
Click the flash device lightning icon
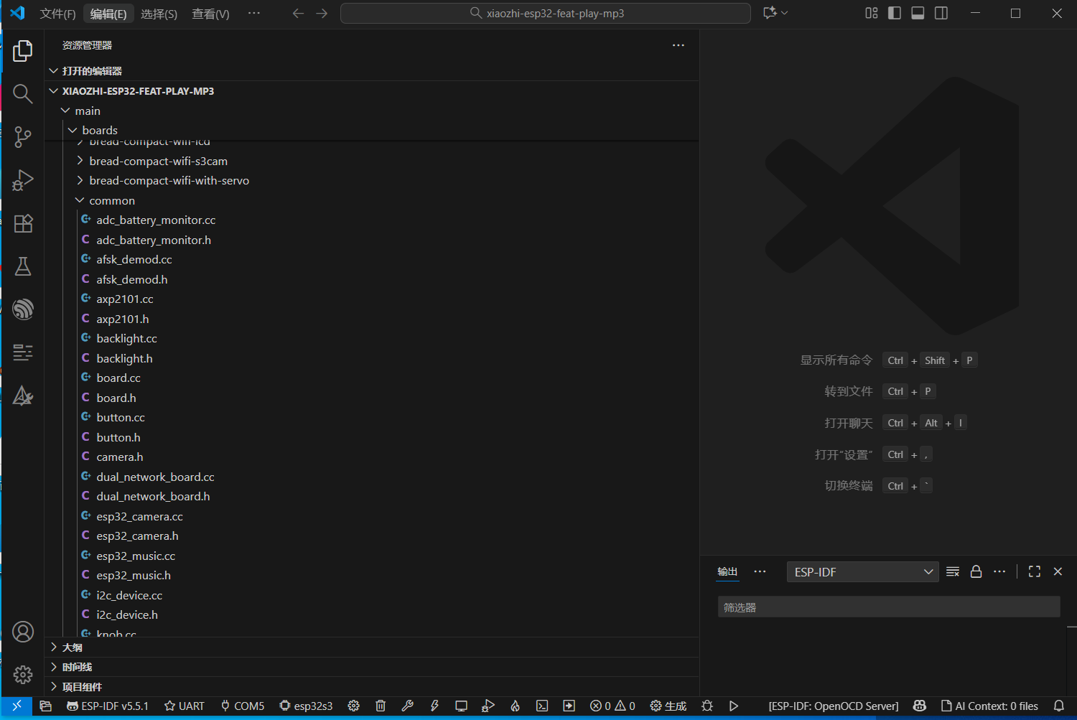pos(434,706)
